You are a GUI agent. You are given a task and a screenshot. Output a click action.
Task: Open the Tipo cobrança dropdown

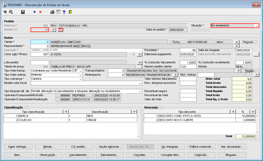[x=81, y=79]
